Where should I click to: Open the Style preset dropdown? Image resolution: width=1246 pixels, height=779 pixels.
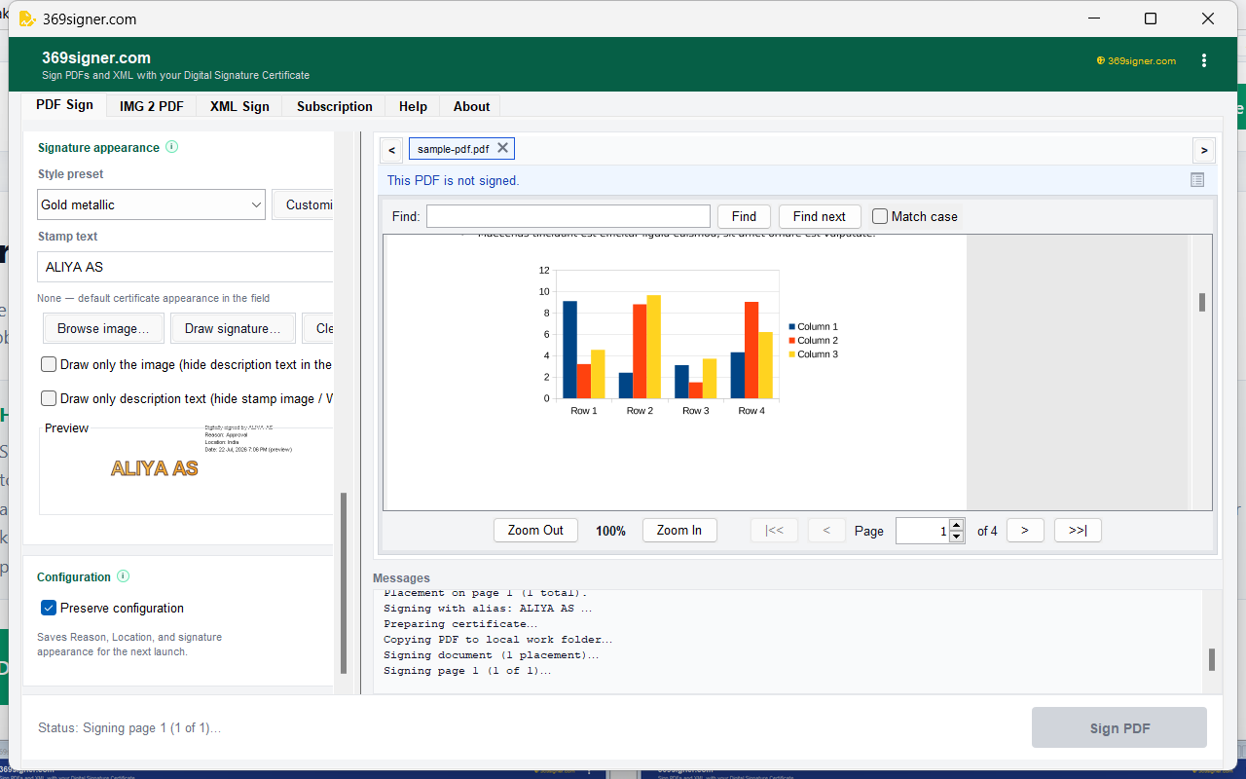pos(151,205)
